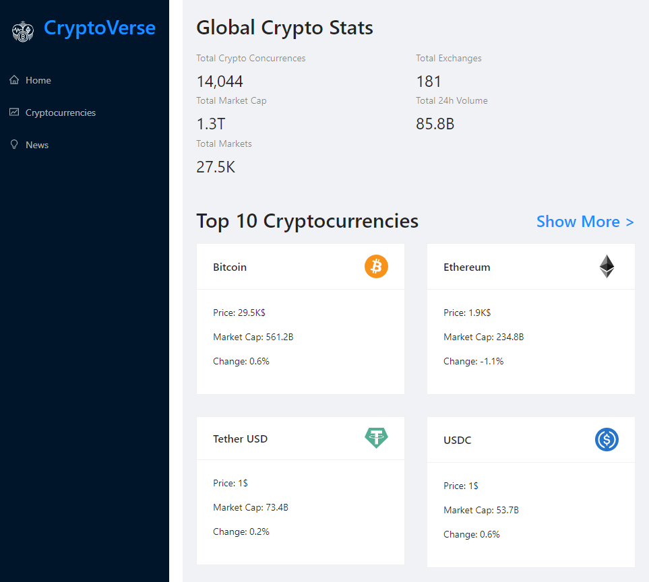Screen dimensions: 649x582
Task: Select Tether USD Price 1$ text
Action: (230, 483)
